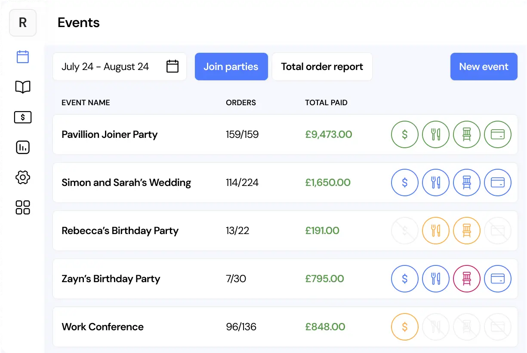This screenshot has width=527, height=353.
Task: Click the calendar icon in the date range field
Action: (x=173, y=67)
